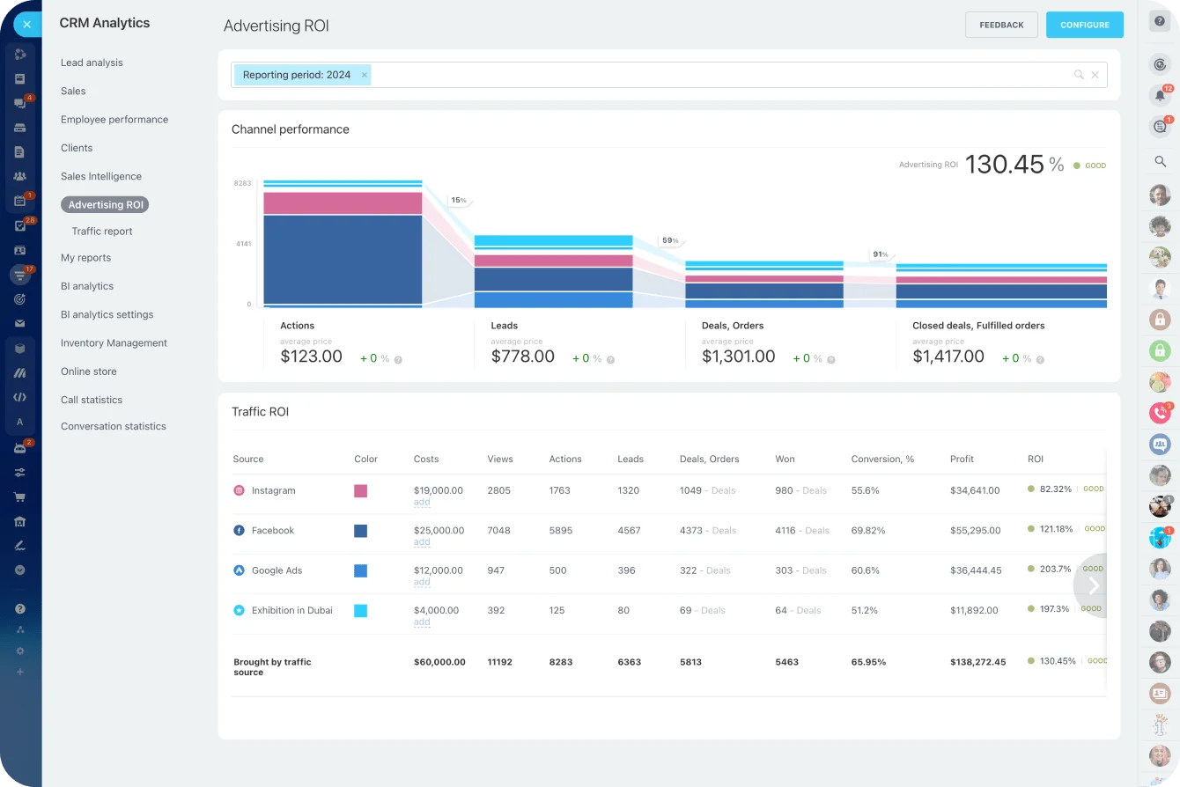Click the history clock icon in right sidebar
1180x787 pixels.
(1159, 63)
